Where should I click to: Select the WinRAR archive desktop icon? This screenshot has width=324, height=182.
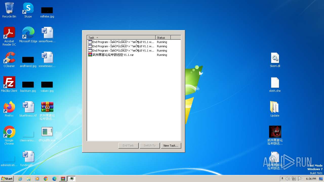click(x=47, y=111)
